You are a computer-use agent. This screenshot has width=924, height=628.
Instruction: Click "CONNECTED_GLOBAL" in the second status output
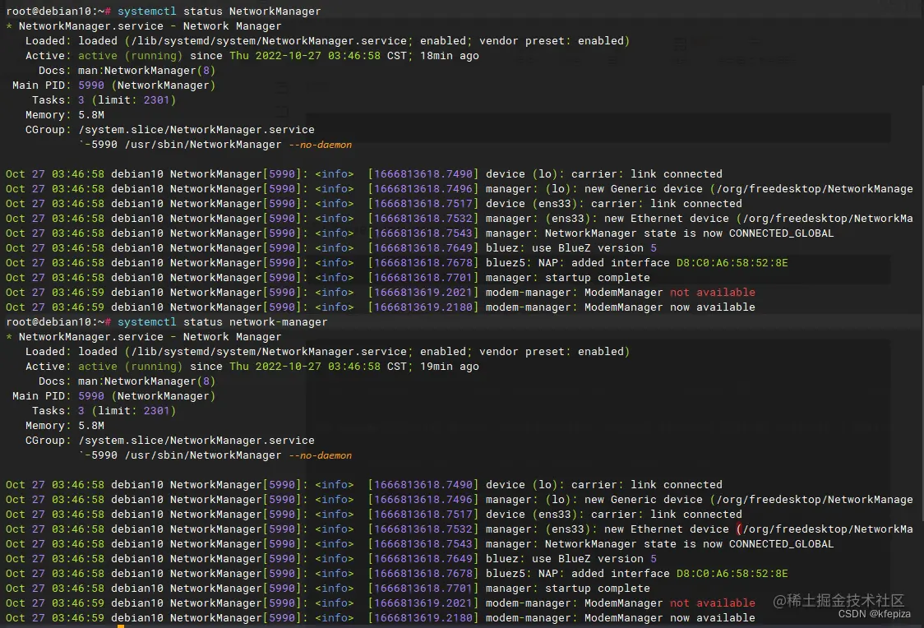782,544
